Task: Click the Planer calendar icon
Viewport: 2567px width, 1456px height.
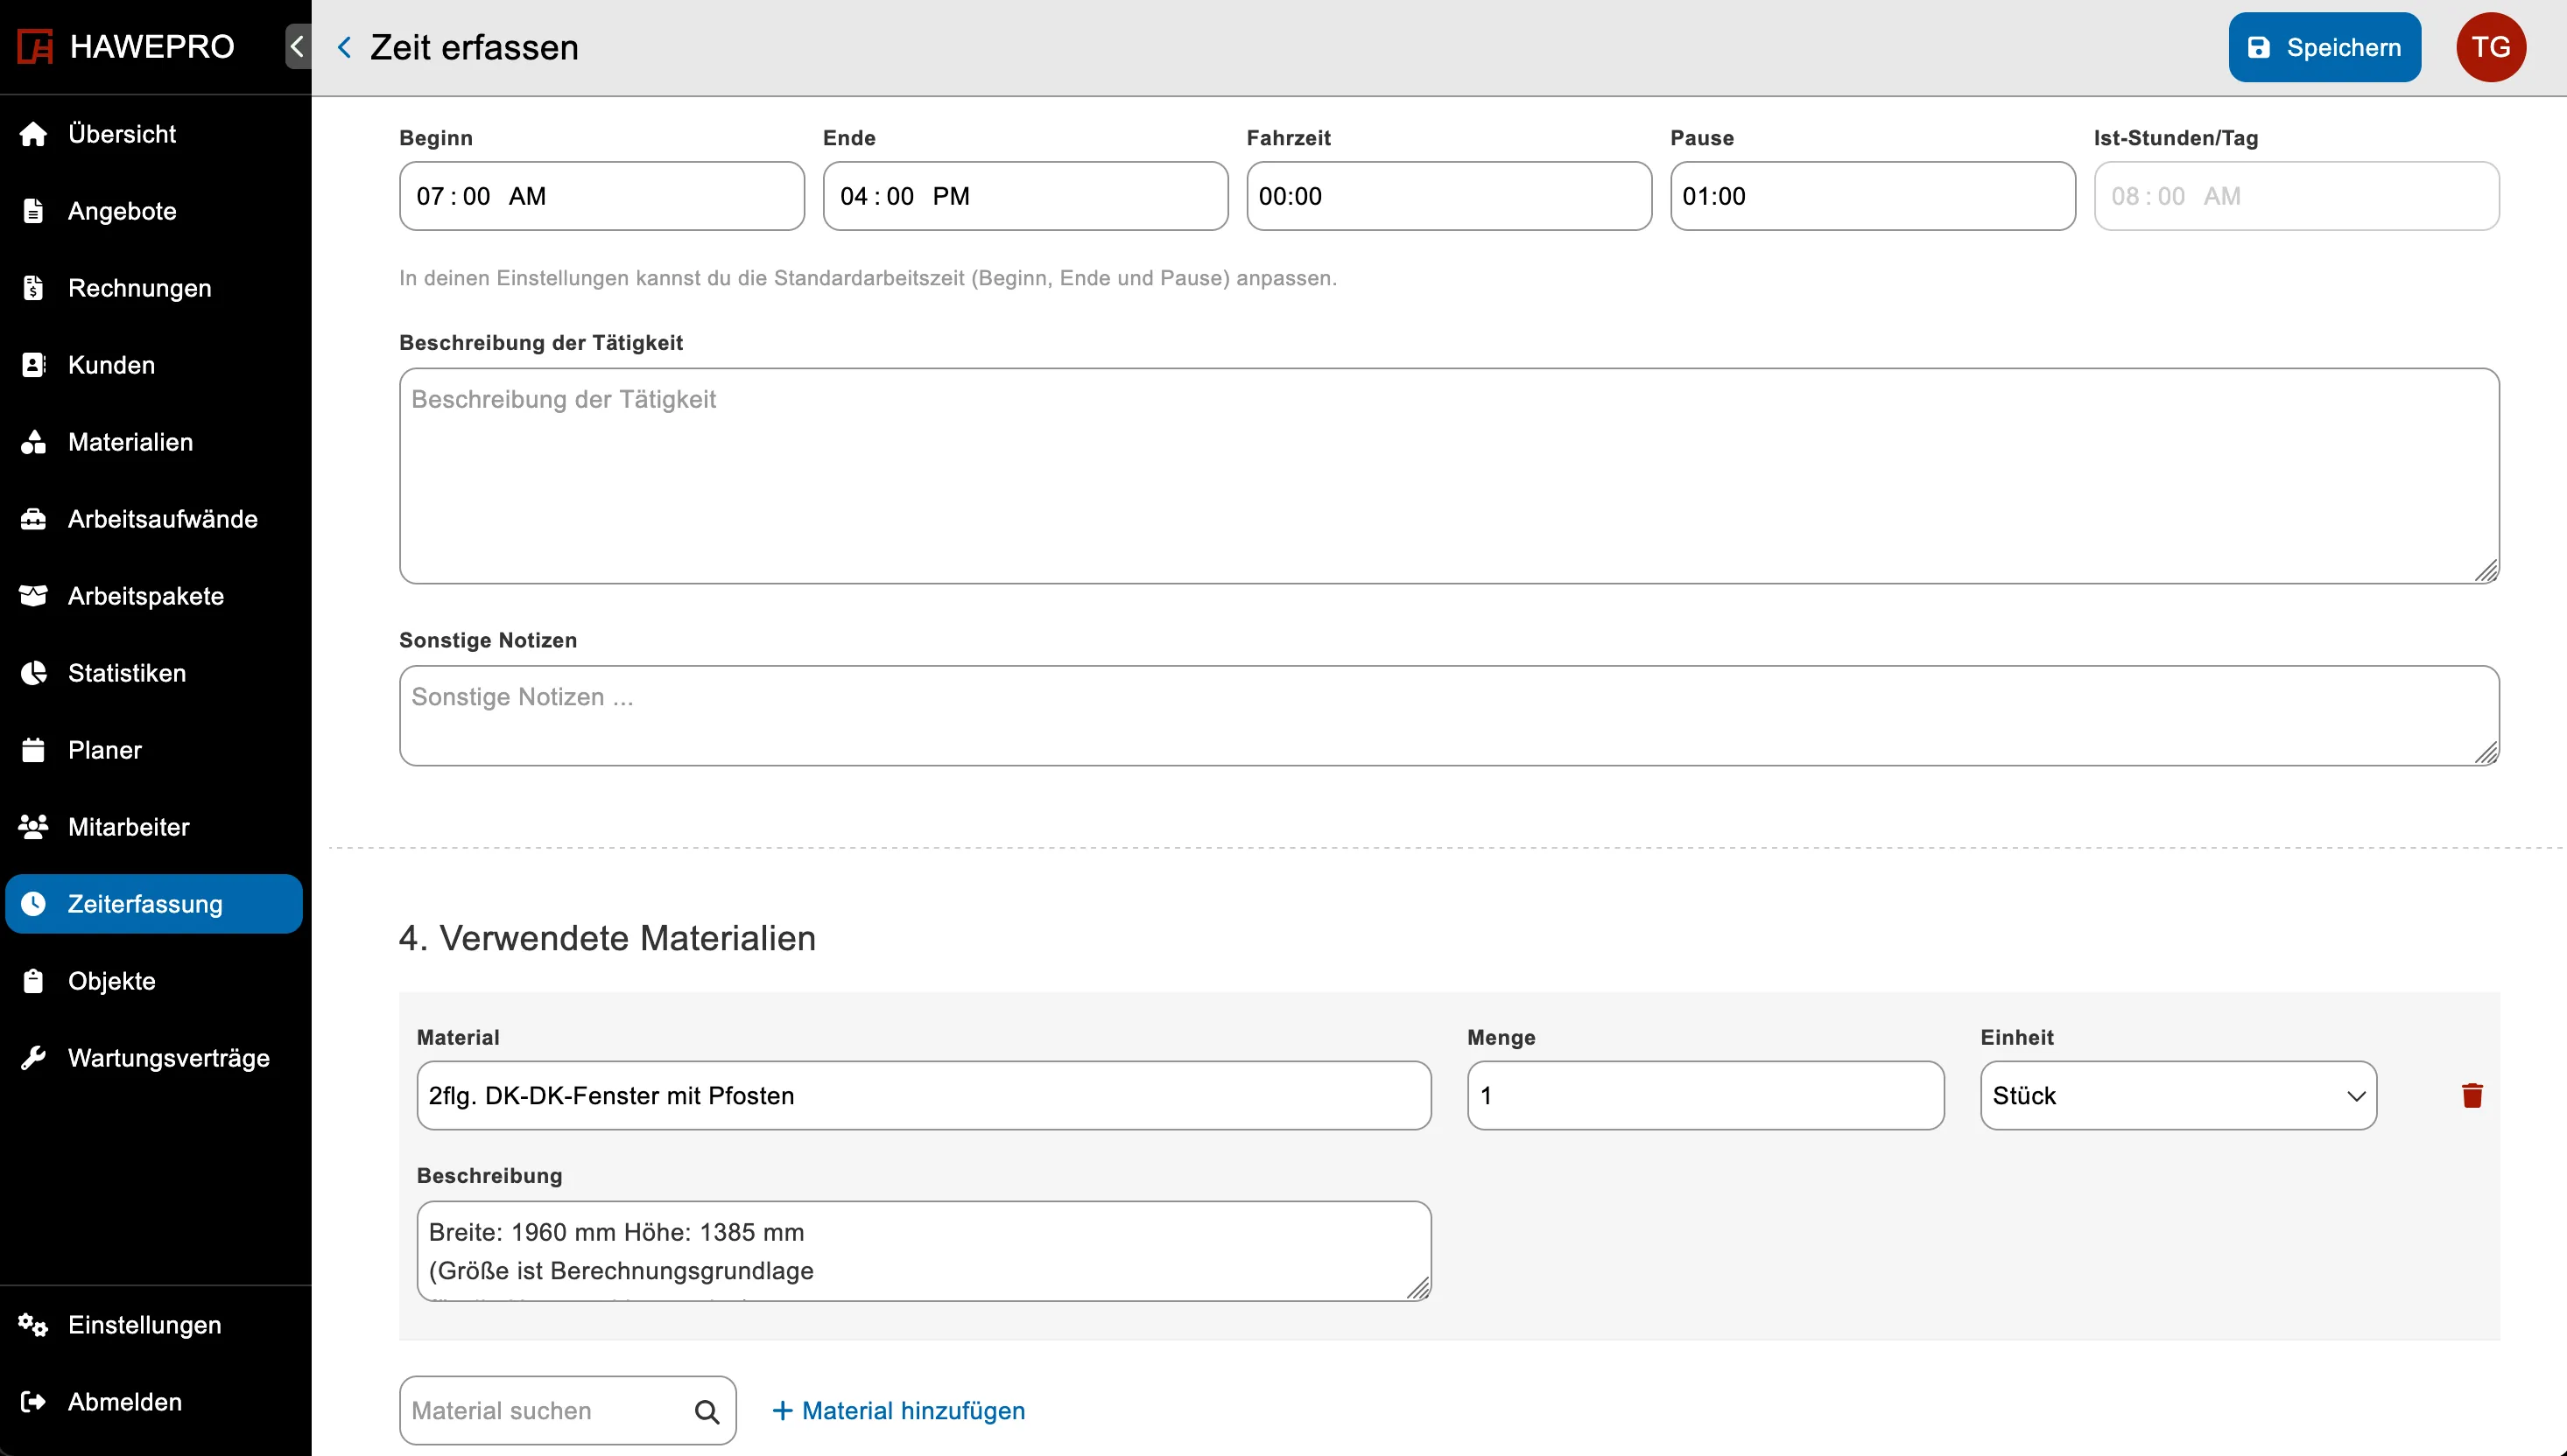Action: pos(33,750)
